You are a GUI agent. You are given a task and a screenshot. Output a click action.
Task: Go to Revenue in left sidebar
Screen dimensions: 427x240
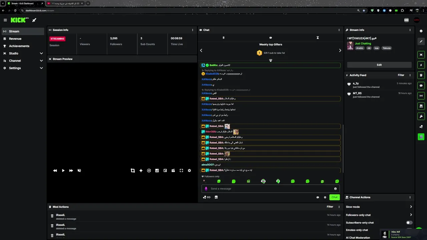[x=23, y=39]
